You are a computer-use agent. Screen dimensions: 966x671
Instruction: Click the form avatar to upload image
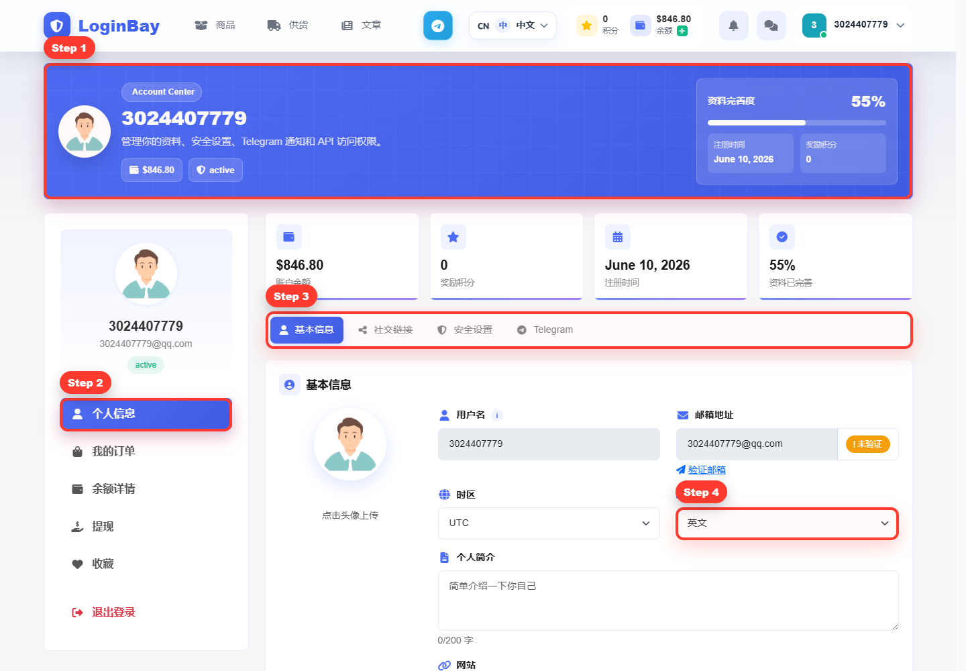350,444
